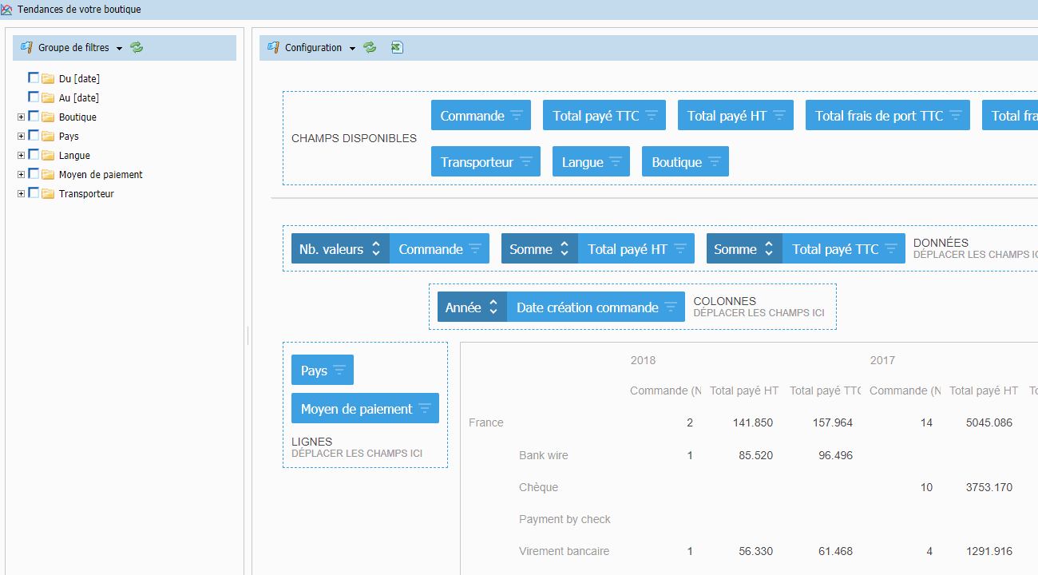1038x575 pixels.
Task: Check the Du [date] filter checkbox
Action: coord(34,78)
